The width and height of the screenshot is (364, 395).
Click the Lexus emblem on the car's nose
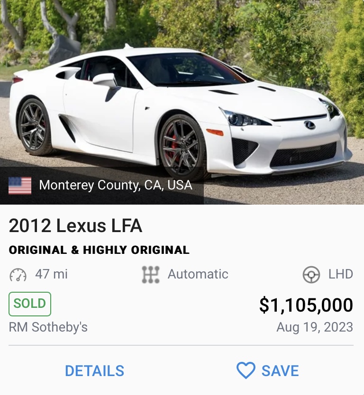tap(309, 125)
